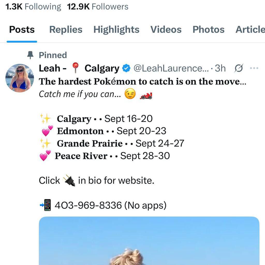
Task: Click the pushpin icon beside Pinned
Action: (x=31, y=55)
